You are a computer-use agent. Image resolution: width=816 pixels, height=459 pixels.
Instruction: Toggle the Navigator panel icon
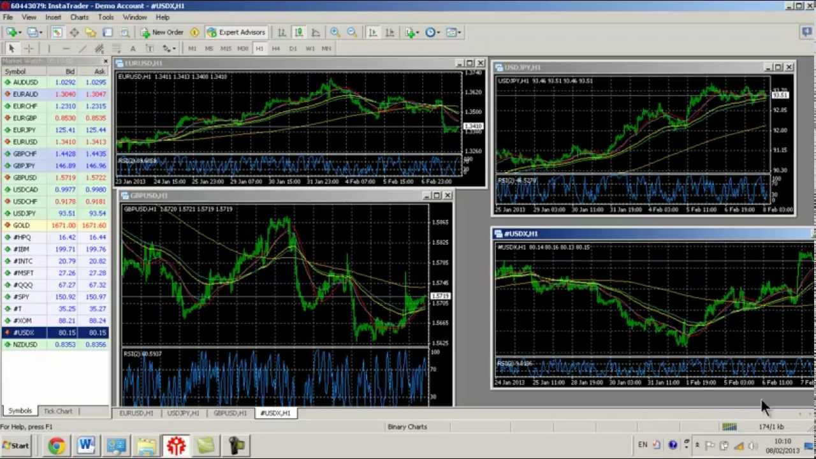pos(91,33)
